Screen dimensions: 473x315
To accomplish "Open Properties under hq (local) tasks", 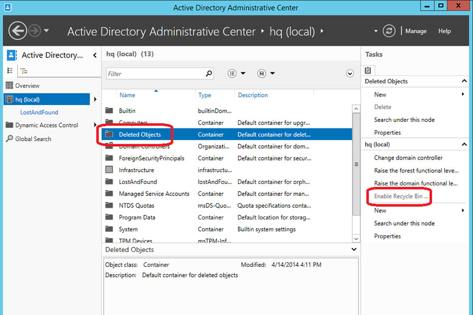I will pos(388,236).
